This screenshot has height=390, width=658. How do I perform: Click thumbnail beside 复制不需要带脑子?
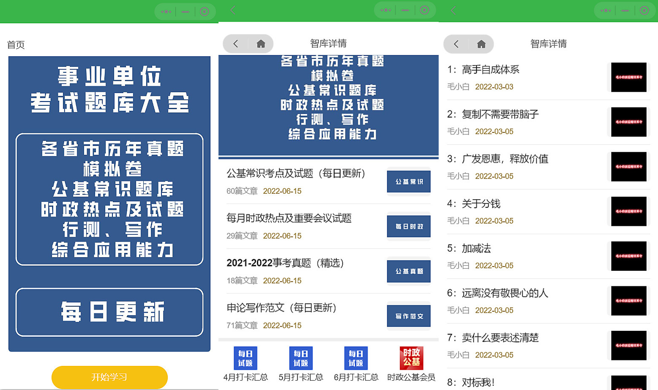629,122
